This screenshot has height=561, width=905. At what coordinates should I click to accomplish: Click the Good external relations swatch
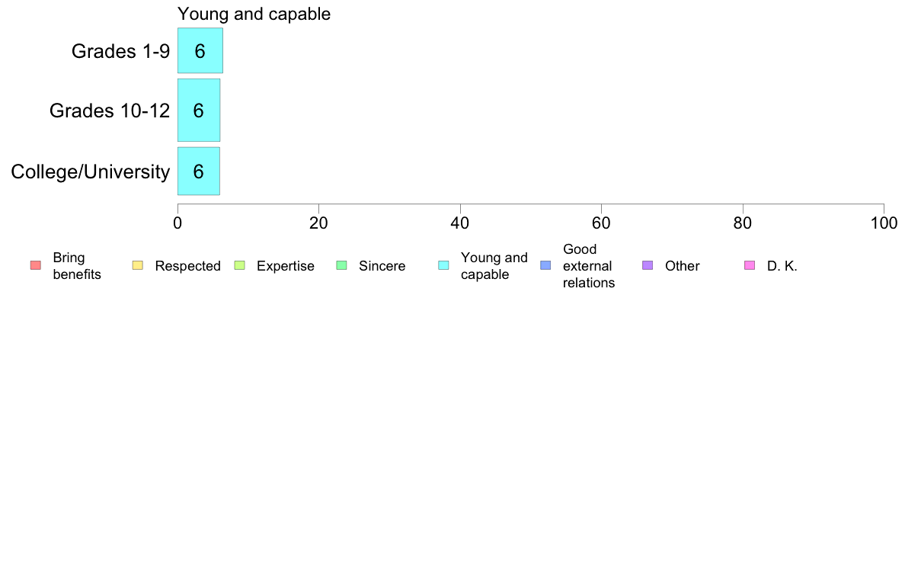coord(545,265)
